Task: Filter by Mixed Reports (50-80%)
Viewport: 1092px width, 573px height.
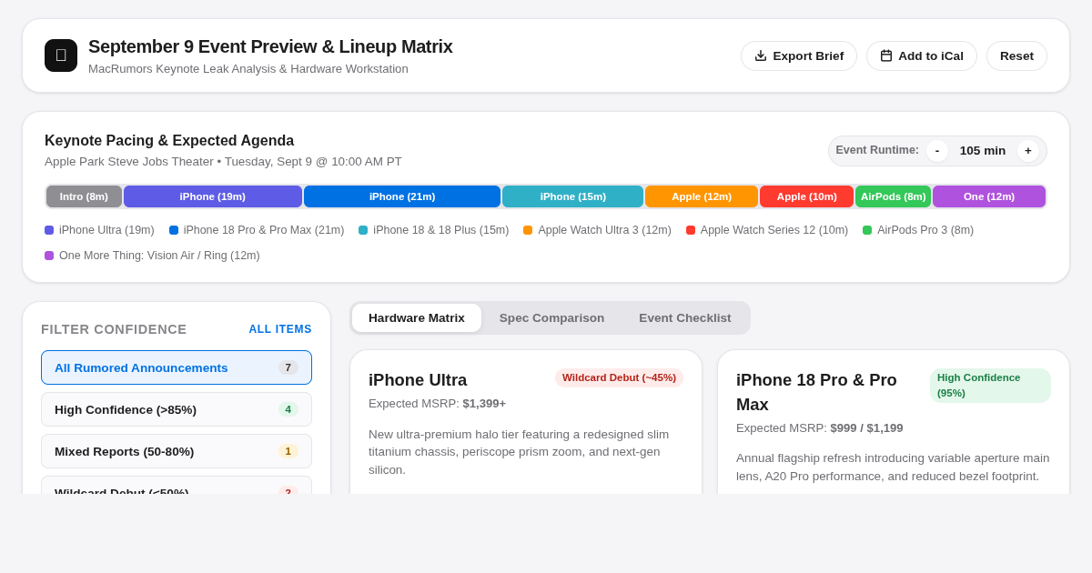Action: click(x=177, y=451)
